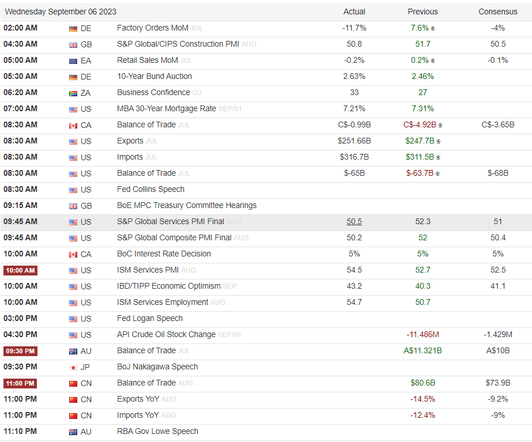Screen dimensions: 532x442
Task: Click the revision icon next to Factory Orders previous 7.6%
Action: pos(433,29)
